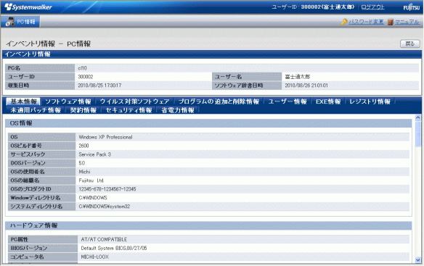Click the C:¥WINDOWS¥system32 value

(105, 207)
